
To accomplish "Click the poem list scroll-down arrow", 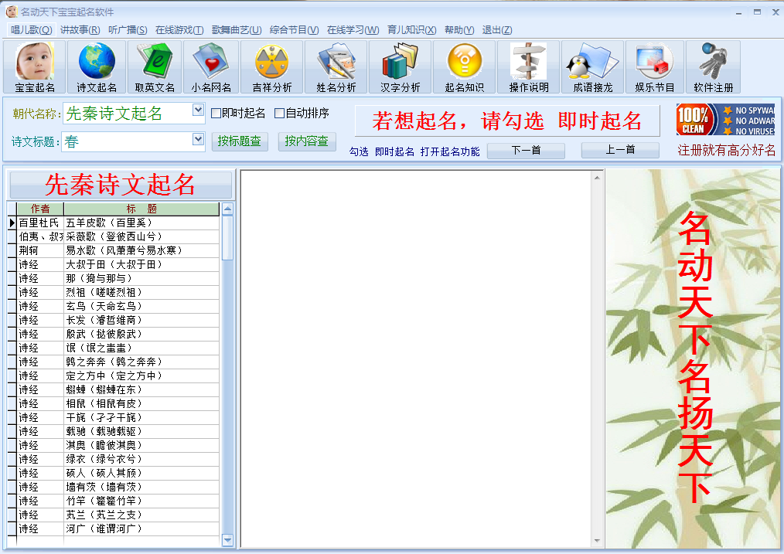I will 227,539.
